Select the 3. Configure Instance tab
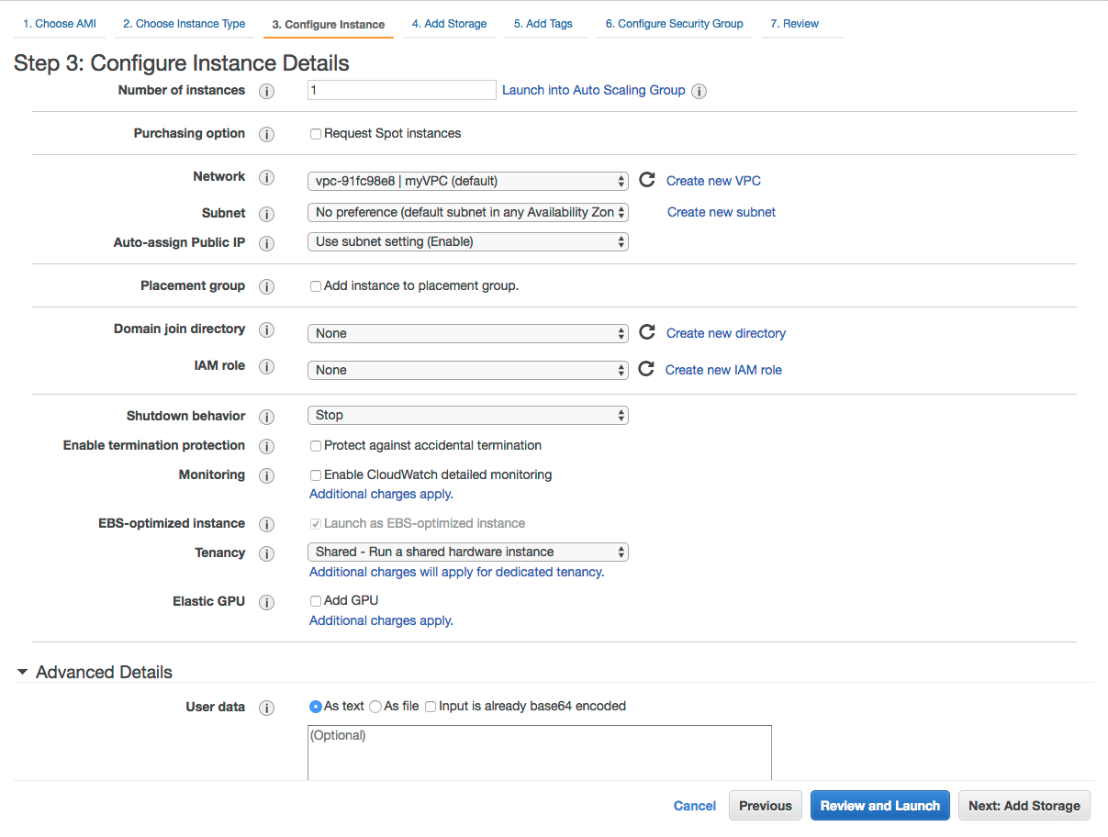 point(329,25)
